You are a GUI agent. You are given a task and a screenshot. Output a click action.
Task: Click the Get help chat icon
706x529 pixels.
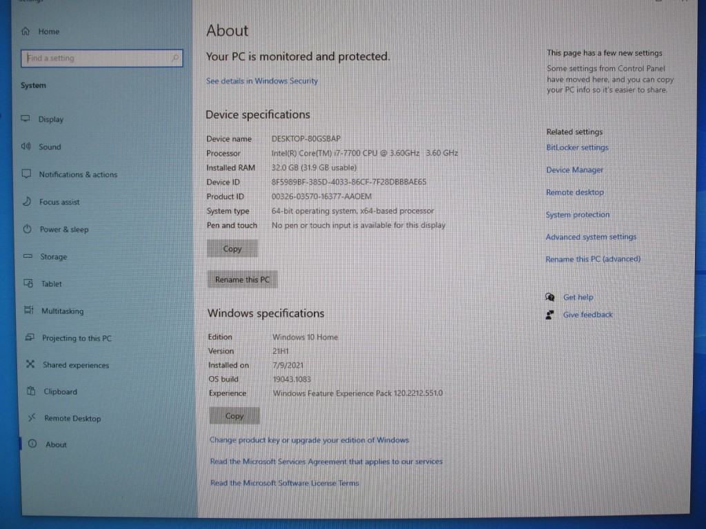(x=549, y=297)
